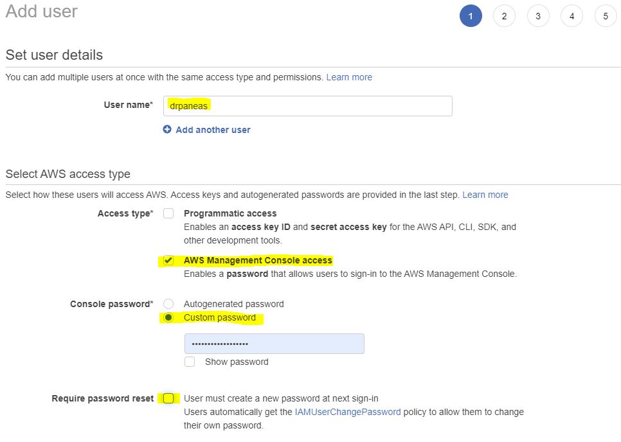Uncheck AWS Management Console access checkbox

(x=168, y=260)
